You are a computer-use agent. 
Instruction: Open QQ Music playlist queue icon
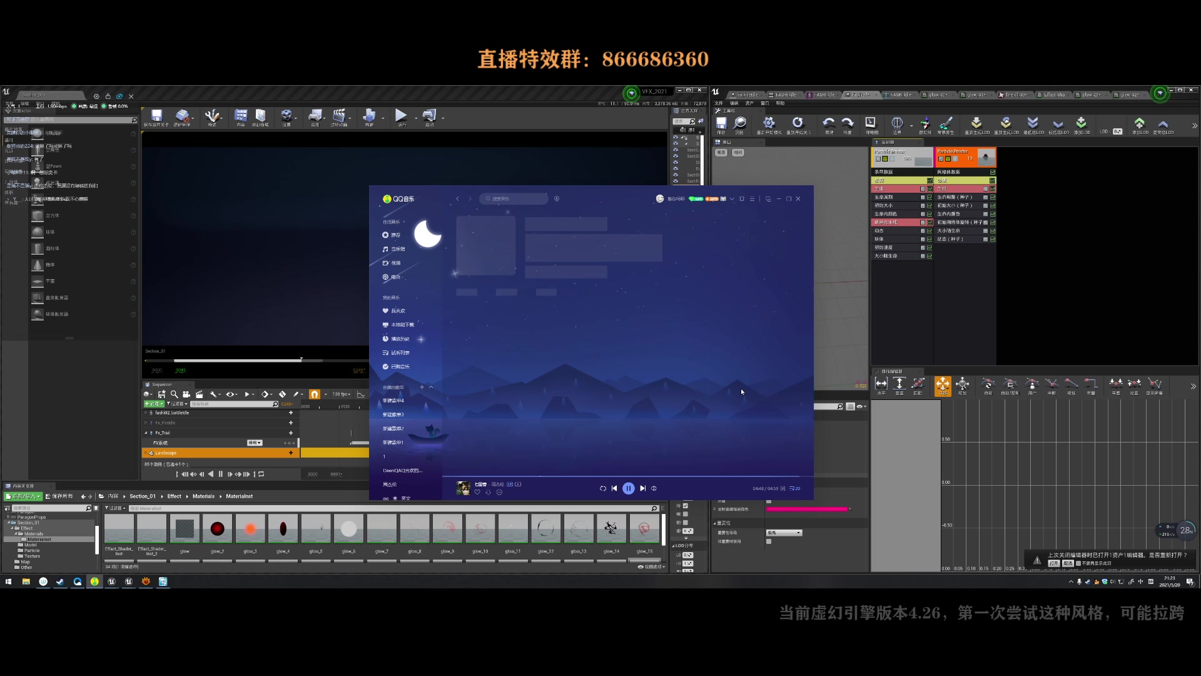click(794, 488)
